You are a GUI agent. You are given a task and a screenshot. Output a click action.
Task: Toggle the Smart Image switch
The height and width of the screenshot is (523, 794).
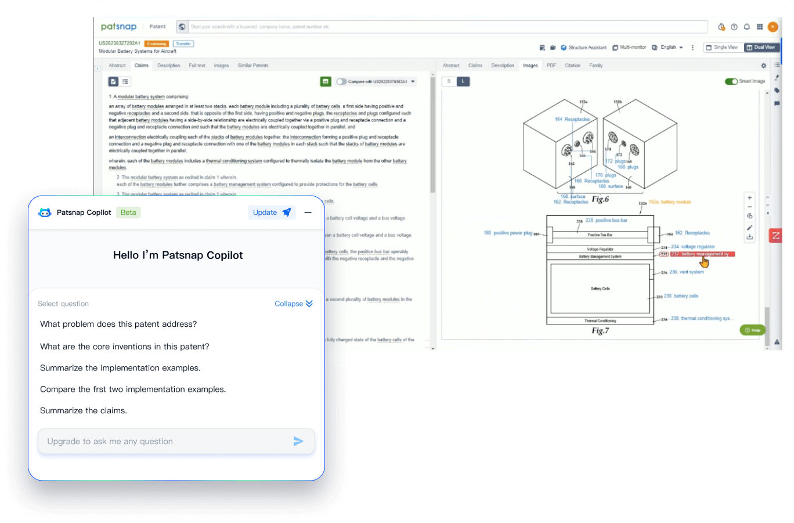[x=731, y=81]
